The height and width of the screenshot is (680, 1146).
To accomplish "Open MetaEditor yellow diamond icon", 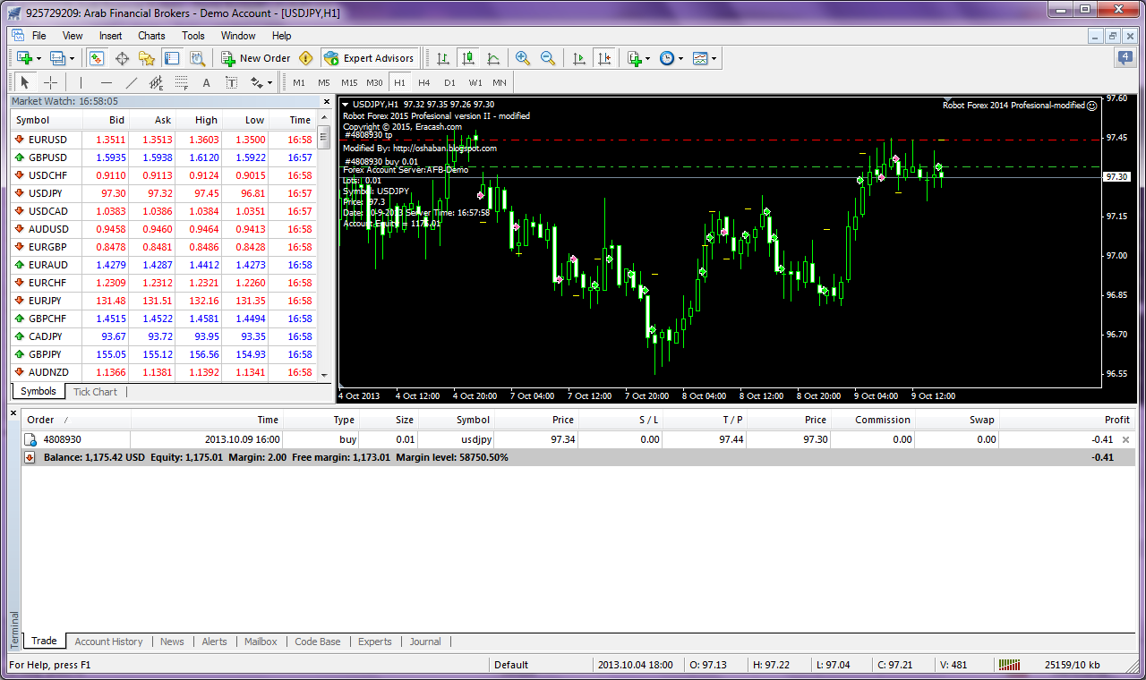I will [x=306, y=58].
